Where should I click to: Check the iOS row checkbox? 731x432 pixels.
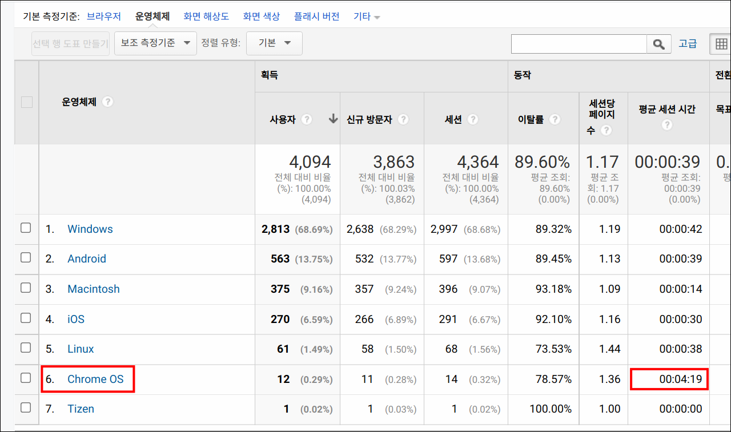[x=26, y=318]
